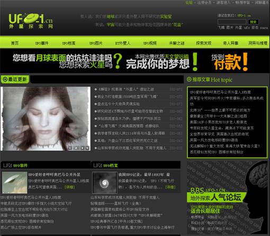
Task: Go to UFO档案 in the green nav bar
Action: [x=69, y=43]
